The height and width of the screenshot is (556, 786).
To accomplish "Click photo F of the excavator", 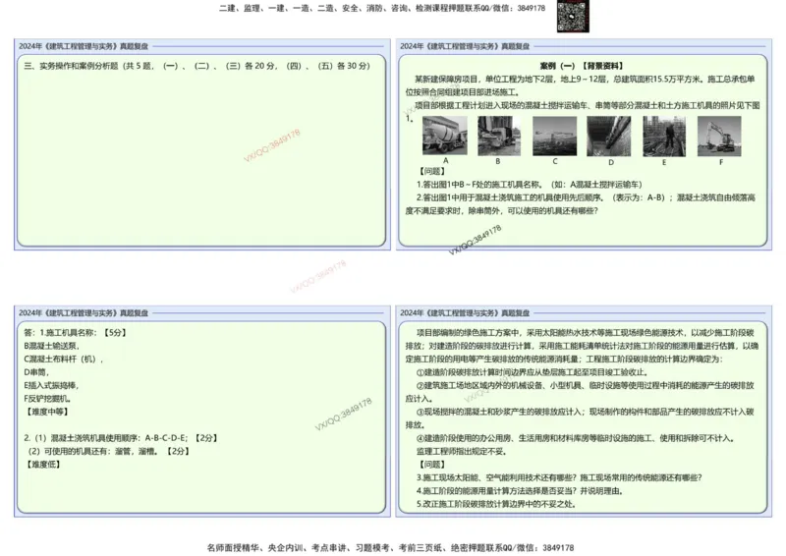I will [719, 137].
